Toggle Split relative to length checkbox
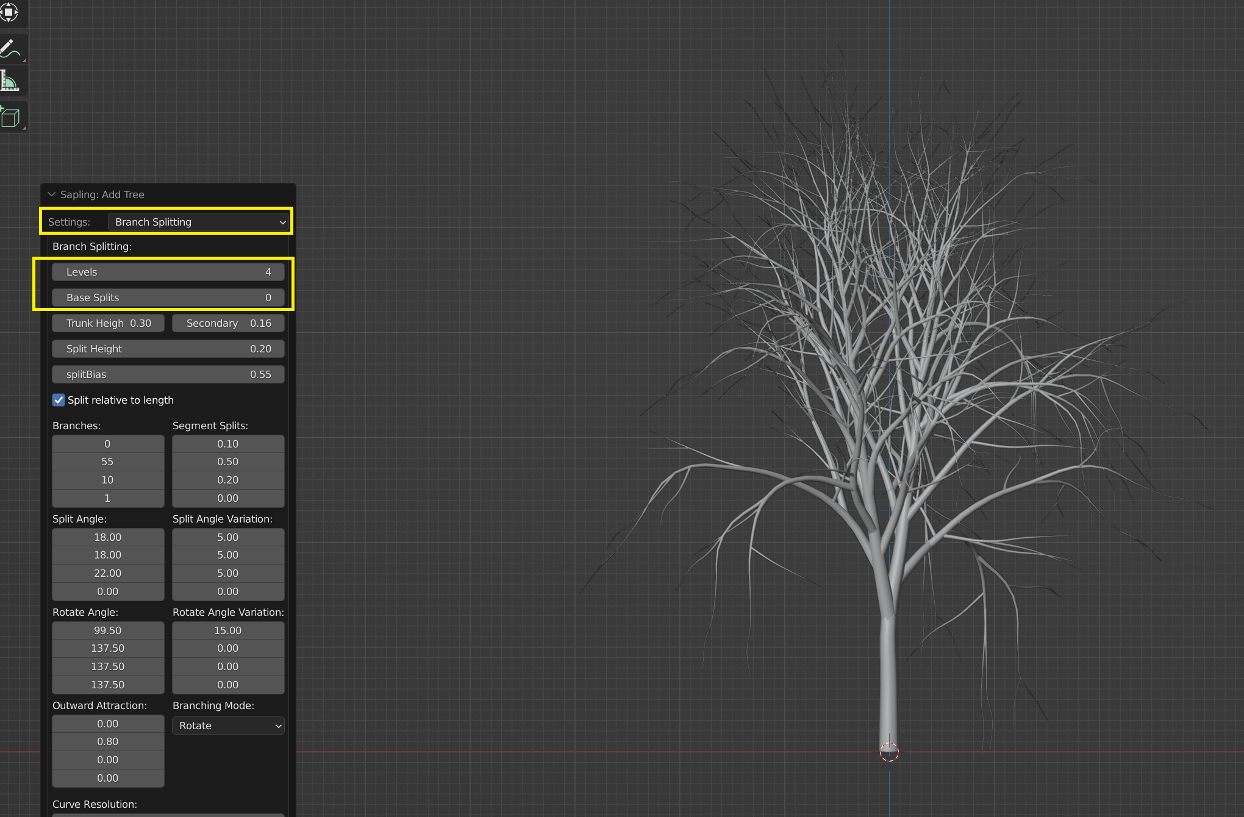Image resolution: width=1244 pixels, height=817 pixels. point(59,400)
